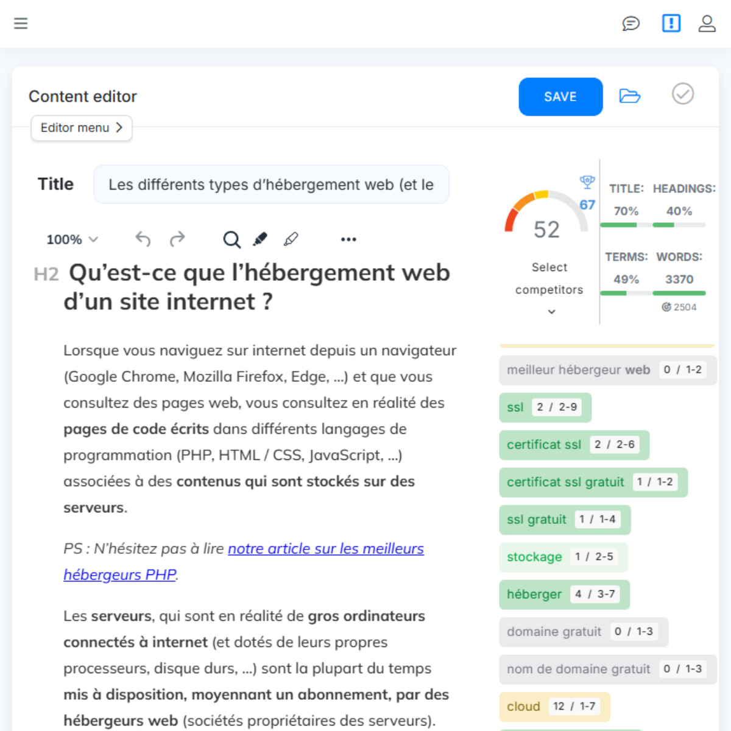
Task: Open the hamburger navigation menu
Action: coord(21,24)
